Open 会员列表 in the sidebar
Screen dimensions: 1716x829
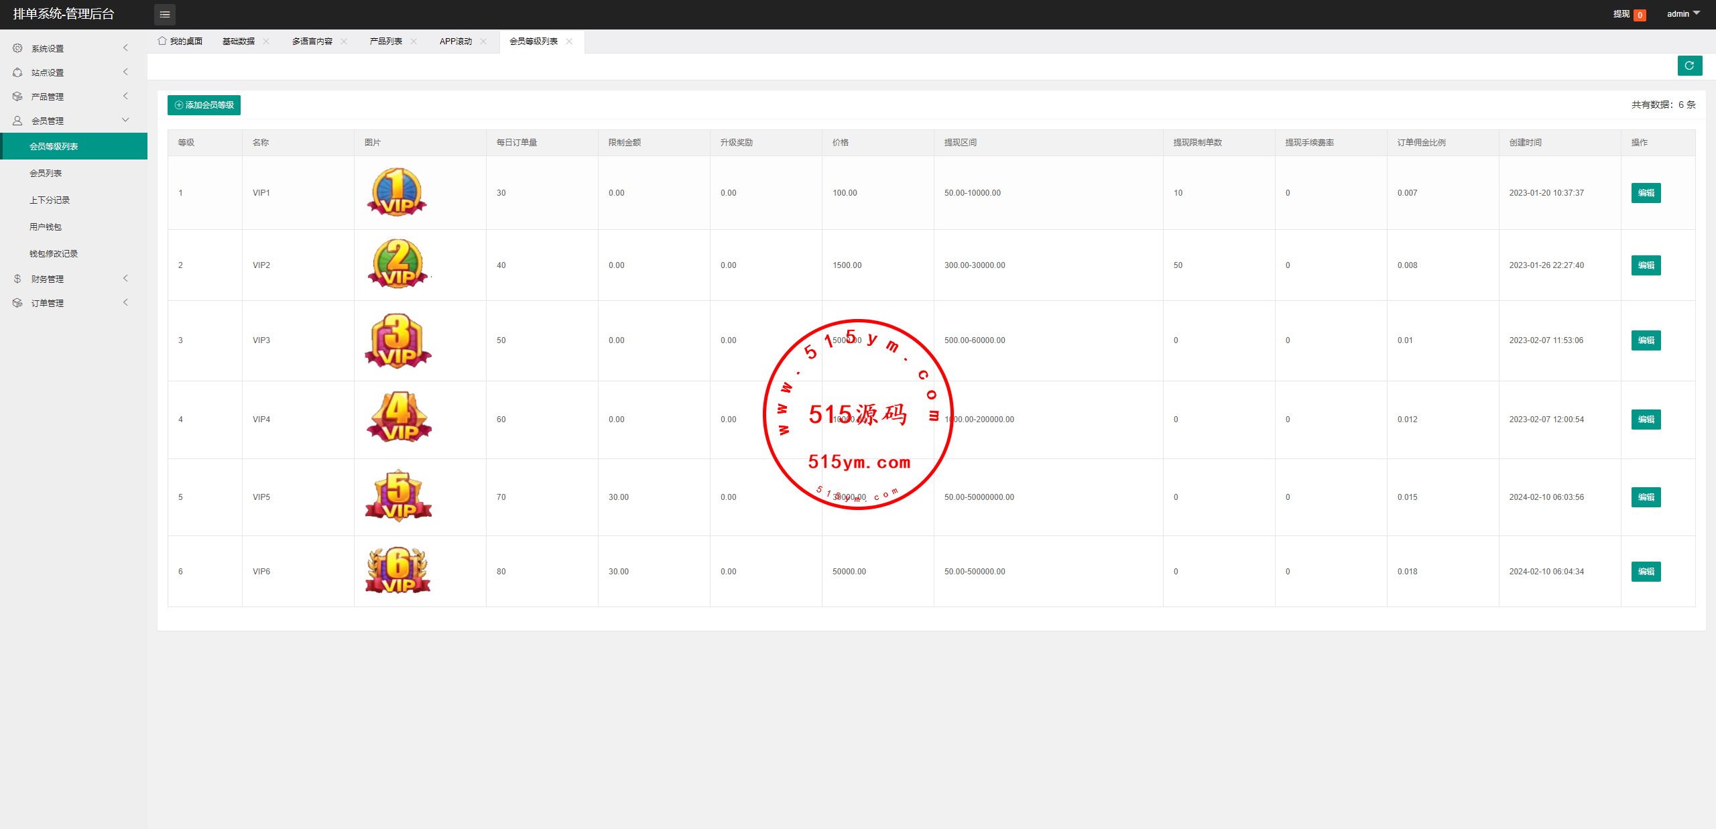(46, 173)
